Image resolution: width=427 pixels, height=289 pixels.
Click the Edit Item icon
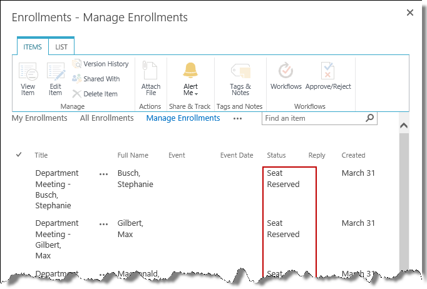(x=56, y=73)
